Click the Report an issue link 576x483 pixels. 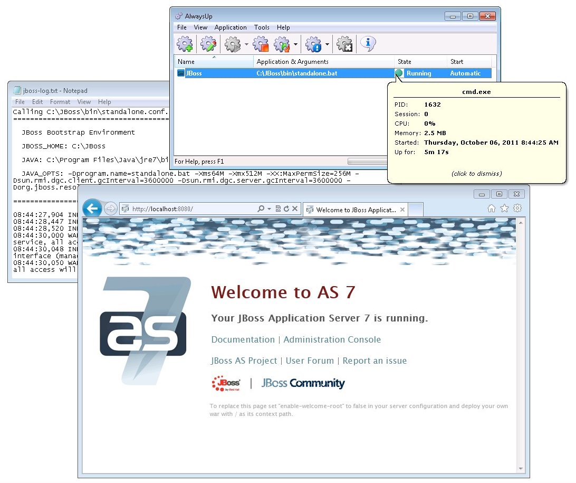[375, 361]
